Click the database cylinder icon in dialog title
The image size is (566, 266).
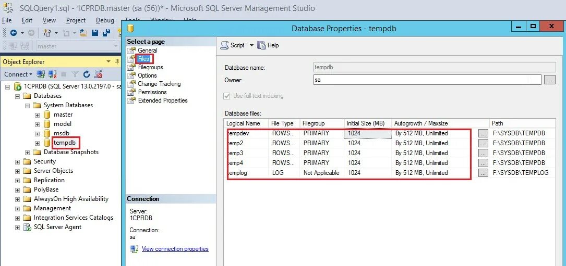130,28
